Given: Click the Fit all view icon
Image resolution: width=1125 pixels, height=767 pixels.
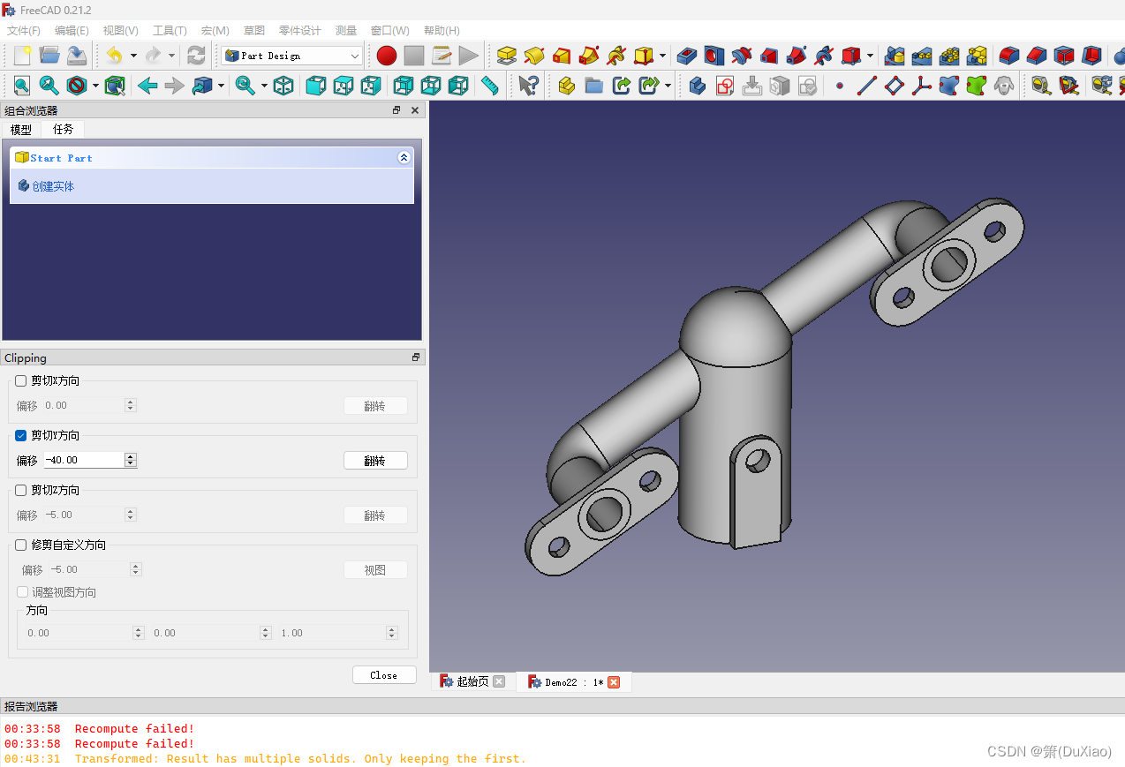Looking at the screenshot, I should click(x=22, y=86).
